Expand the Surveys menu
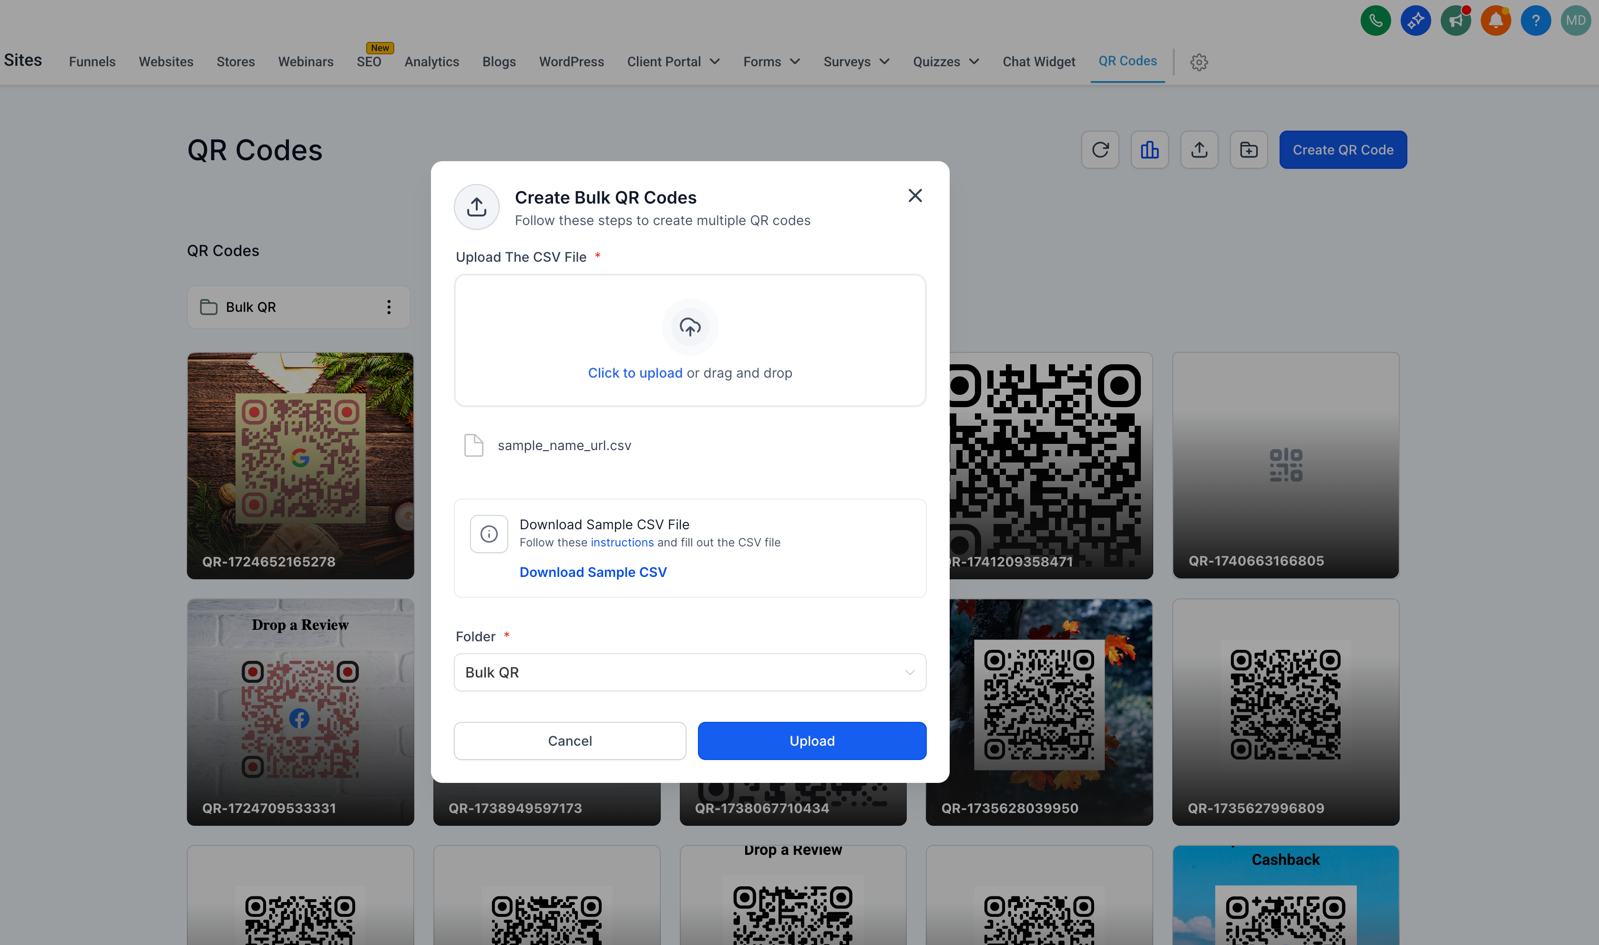This screenshot has width=1599, height=945. 856,62
